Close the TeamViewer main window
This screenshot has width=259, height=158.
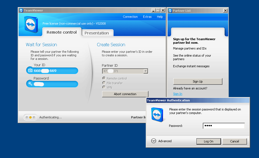[163, 10]
